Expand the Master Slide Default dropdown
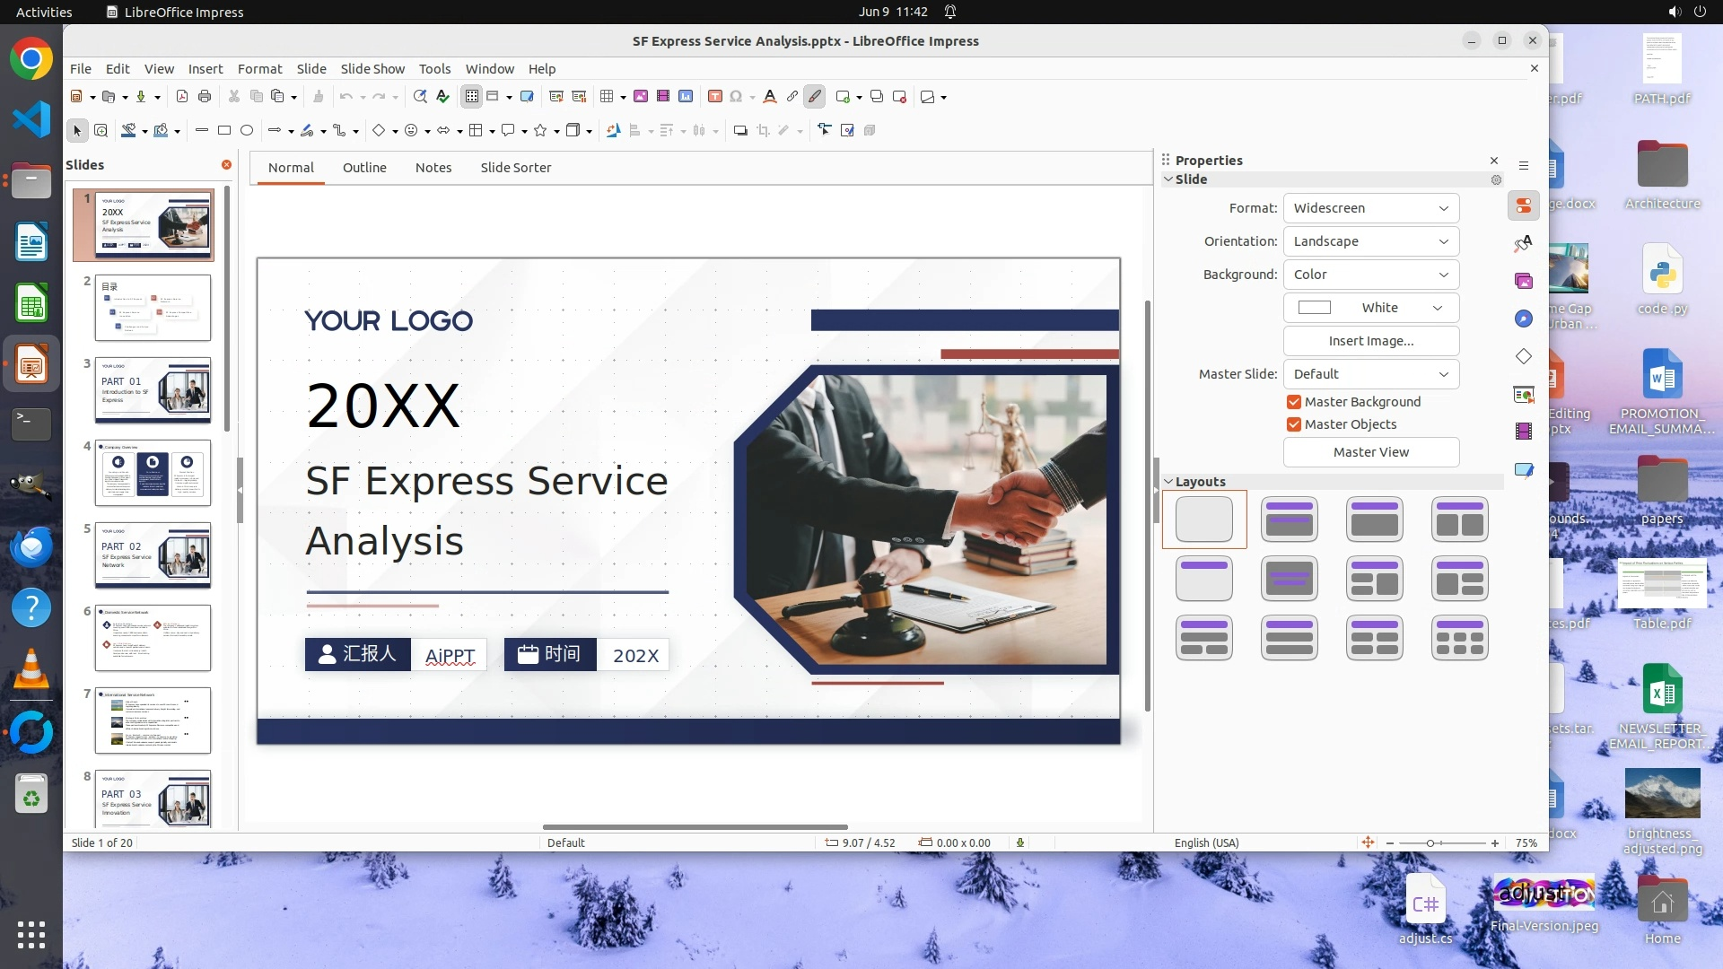 1370,374
